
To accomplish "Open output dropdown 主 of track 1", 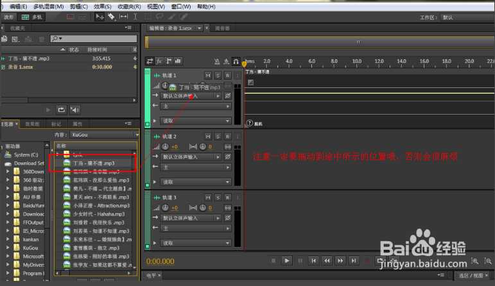I will [x=196, y=106].
